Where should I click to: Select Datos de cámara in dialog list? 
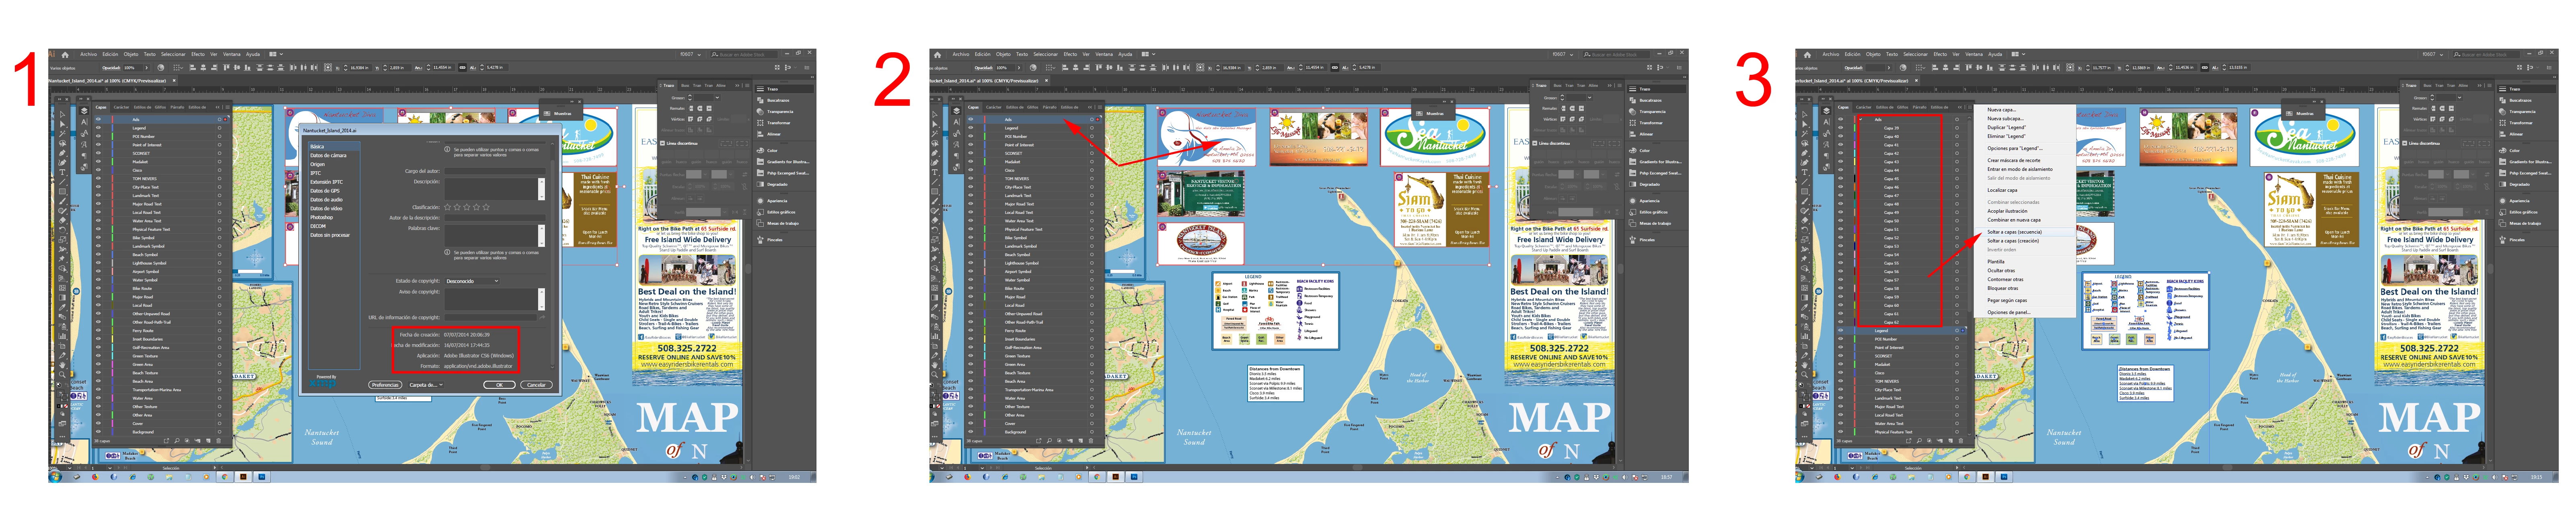(329, 155)
